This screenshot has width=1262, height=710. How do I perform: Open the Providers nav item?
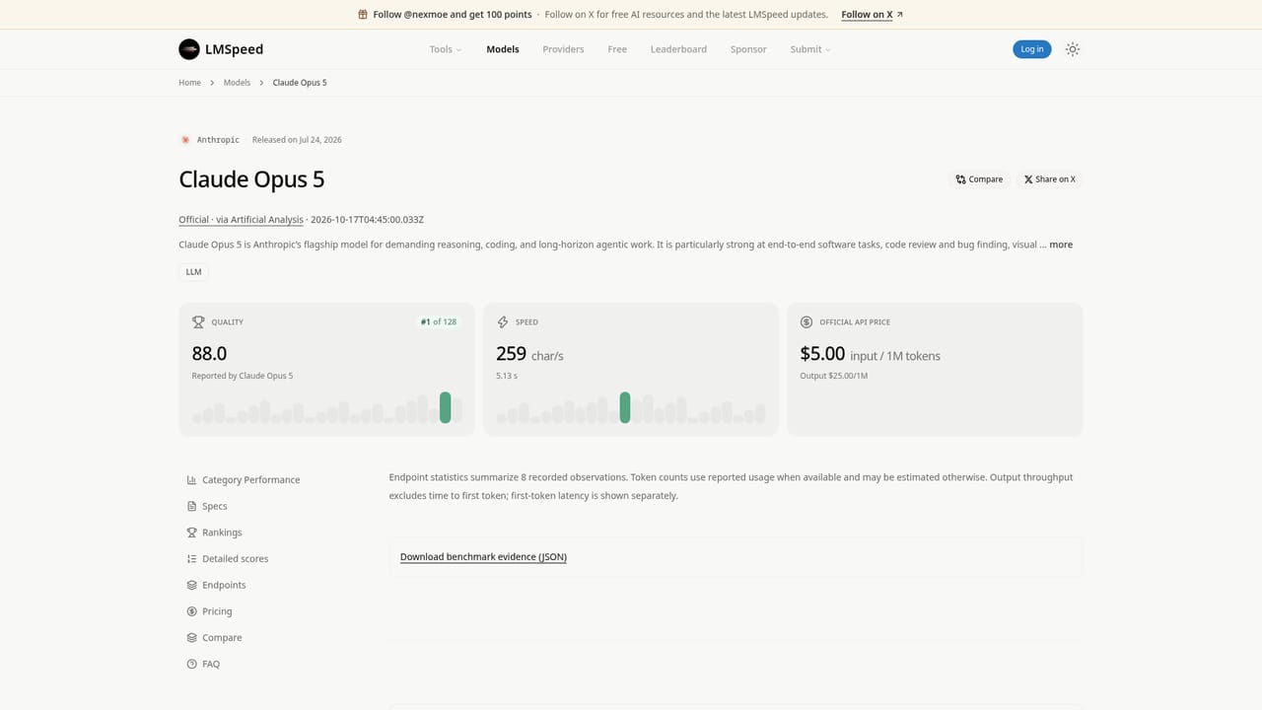tap(563, 49)
